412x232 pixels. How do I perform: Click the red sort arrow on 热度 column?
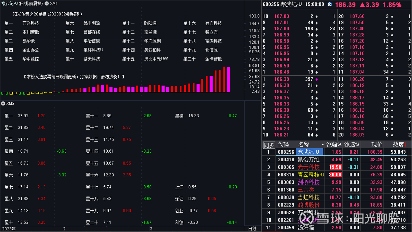pyautogui.click(x=406, y=145)
